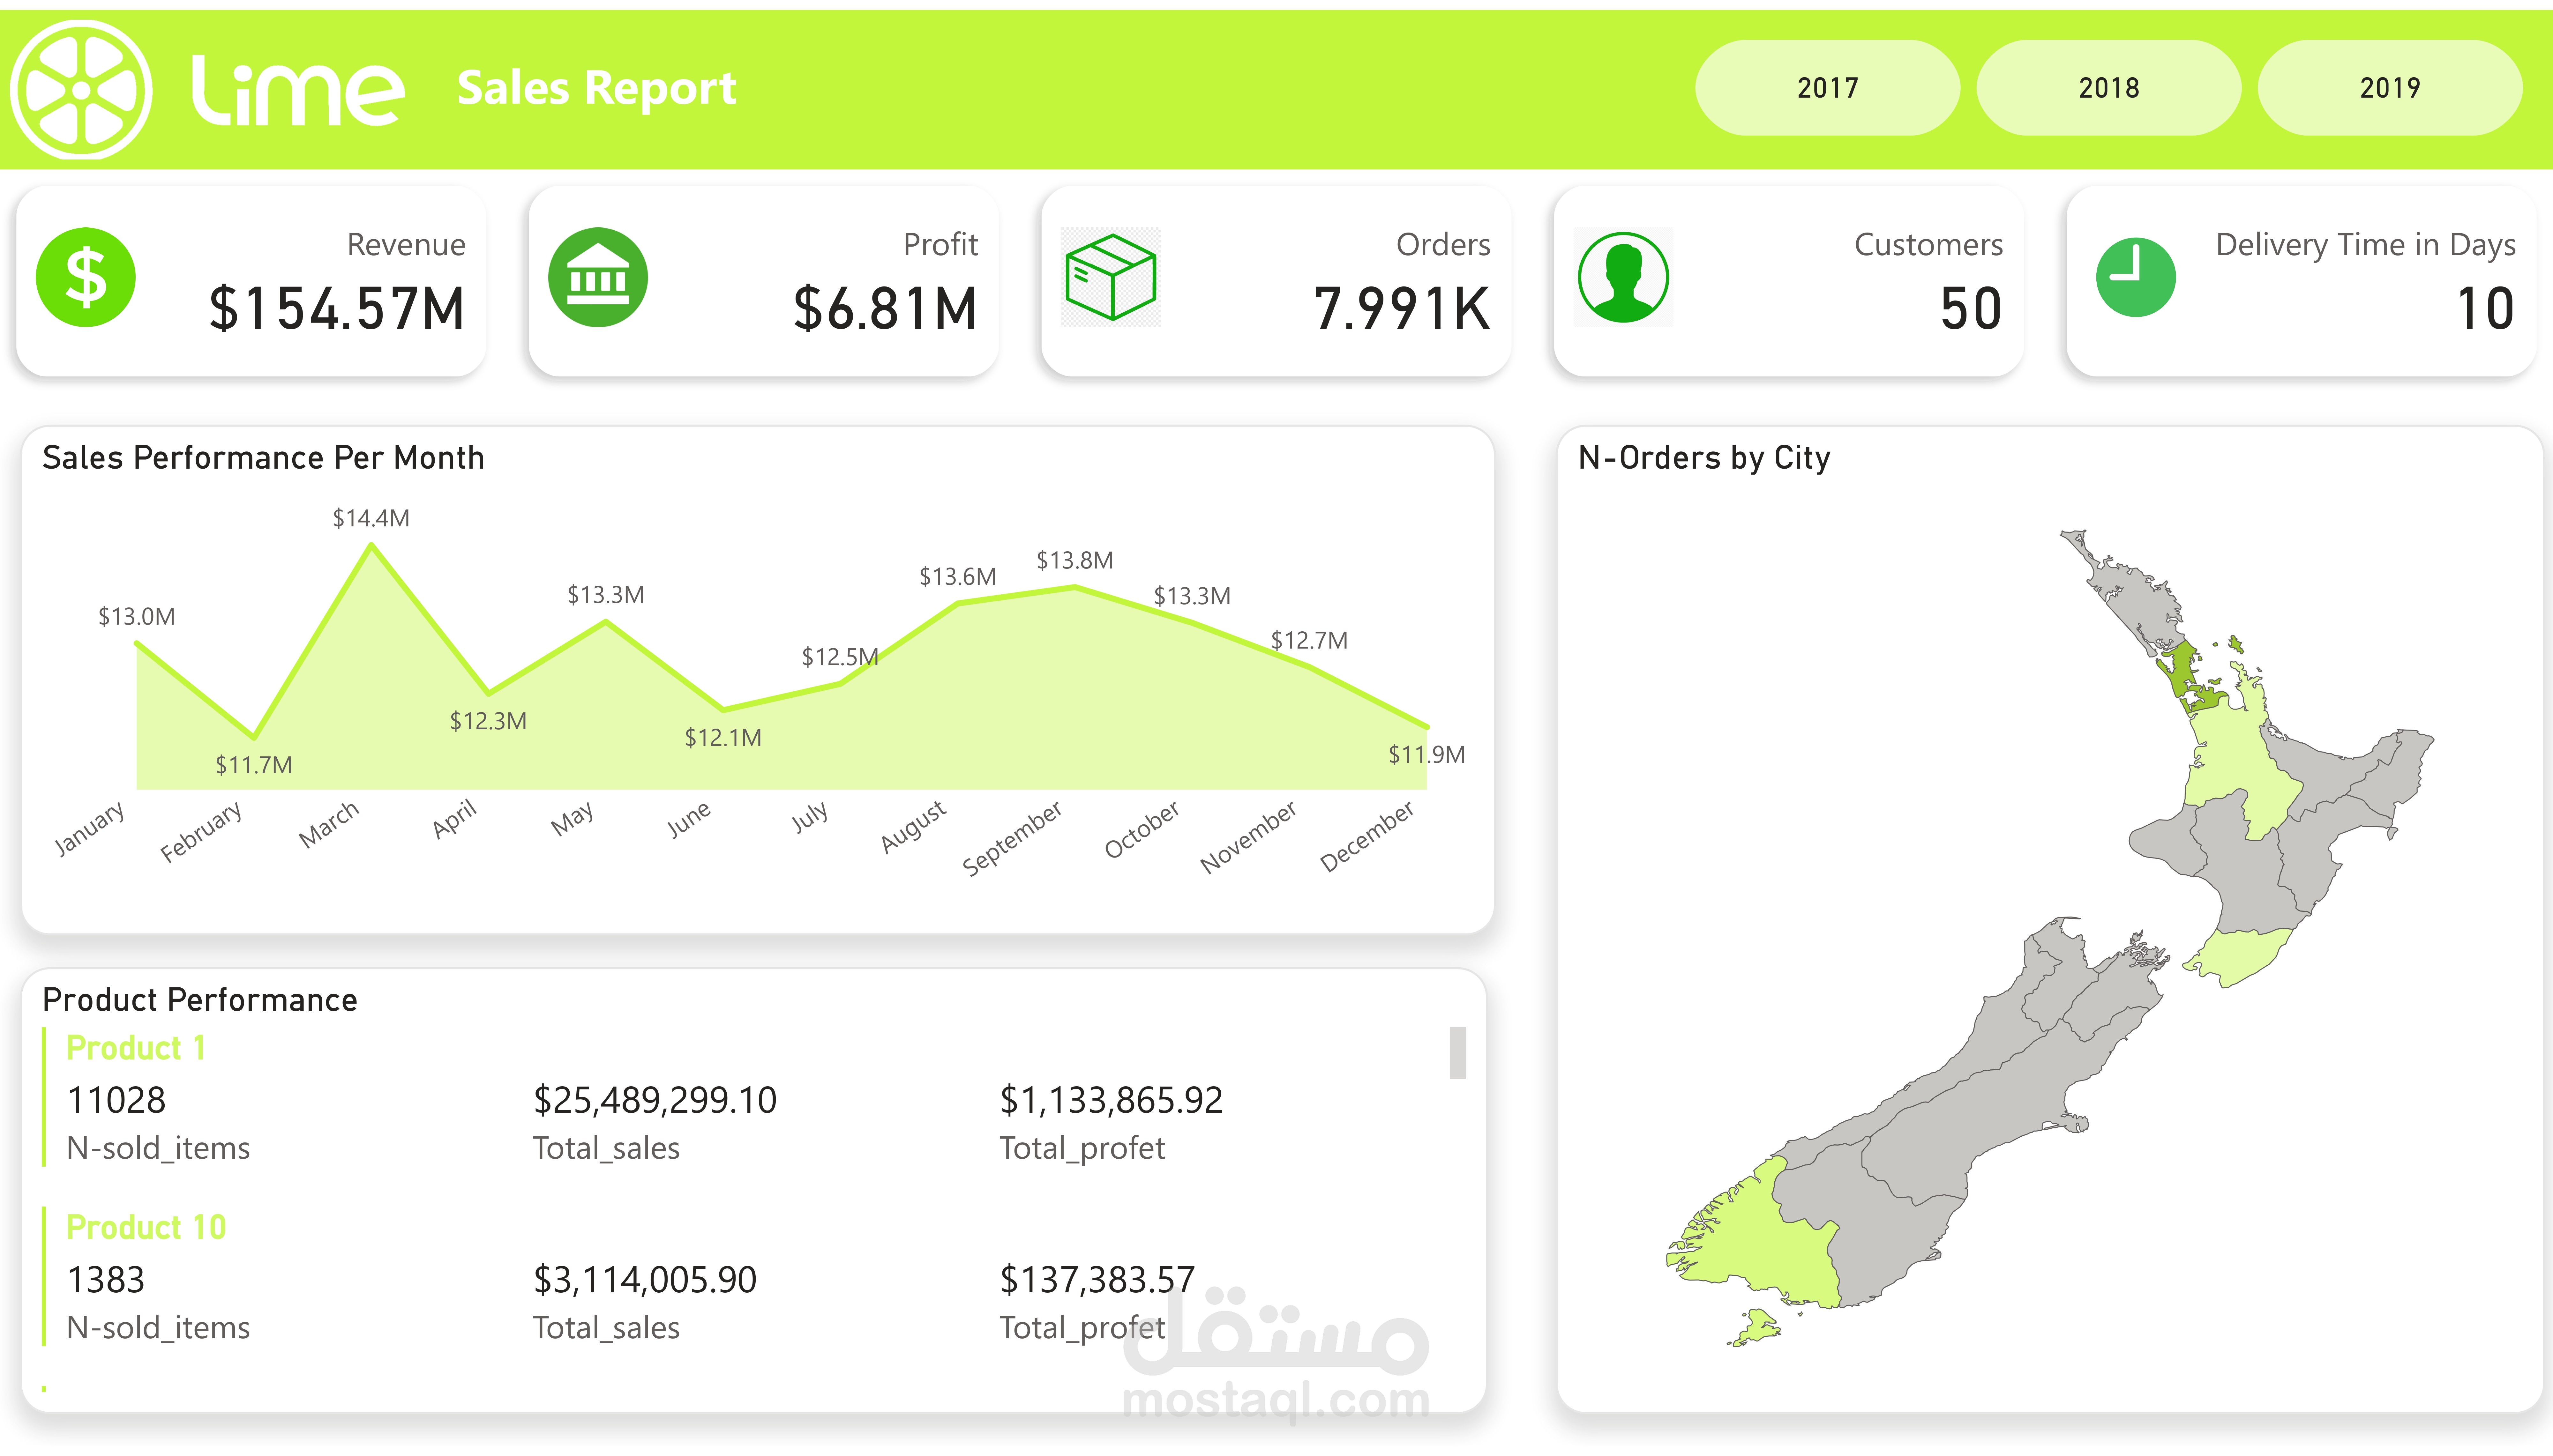
Task: Click the May $13.3M data label
Action: coord(606,595)
